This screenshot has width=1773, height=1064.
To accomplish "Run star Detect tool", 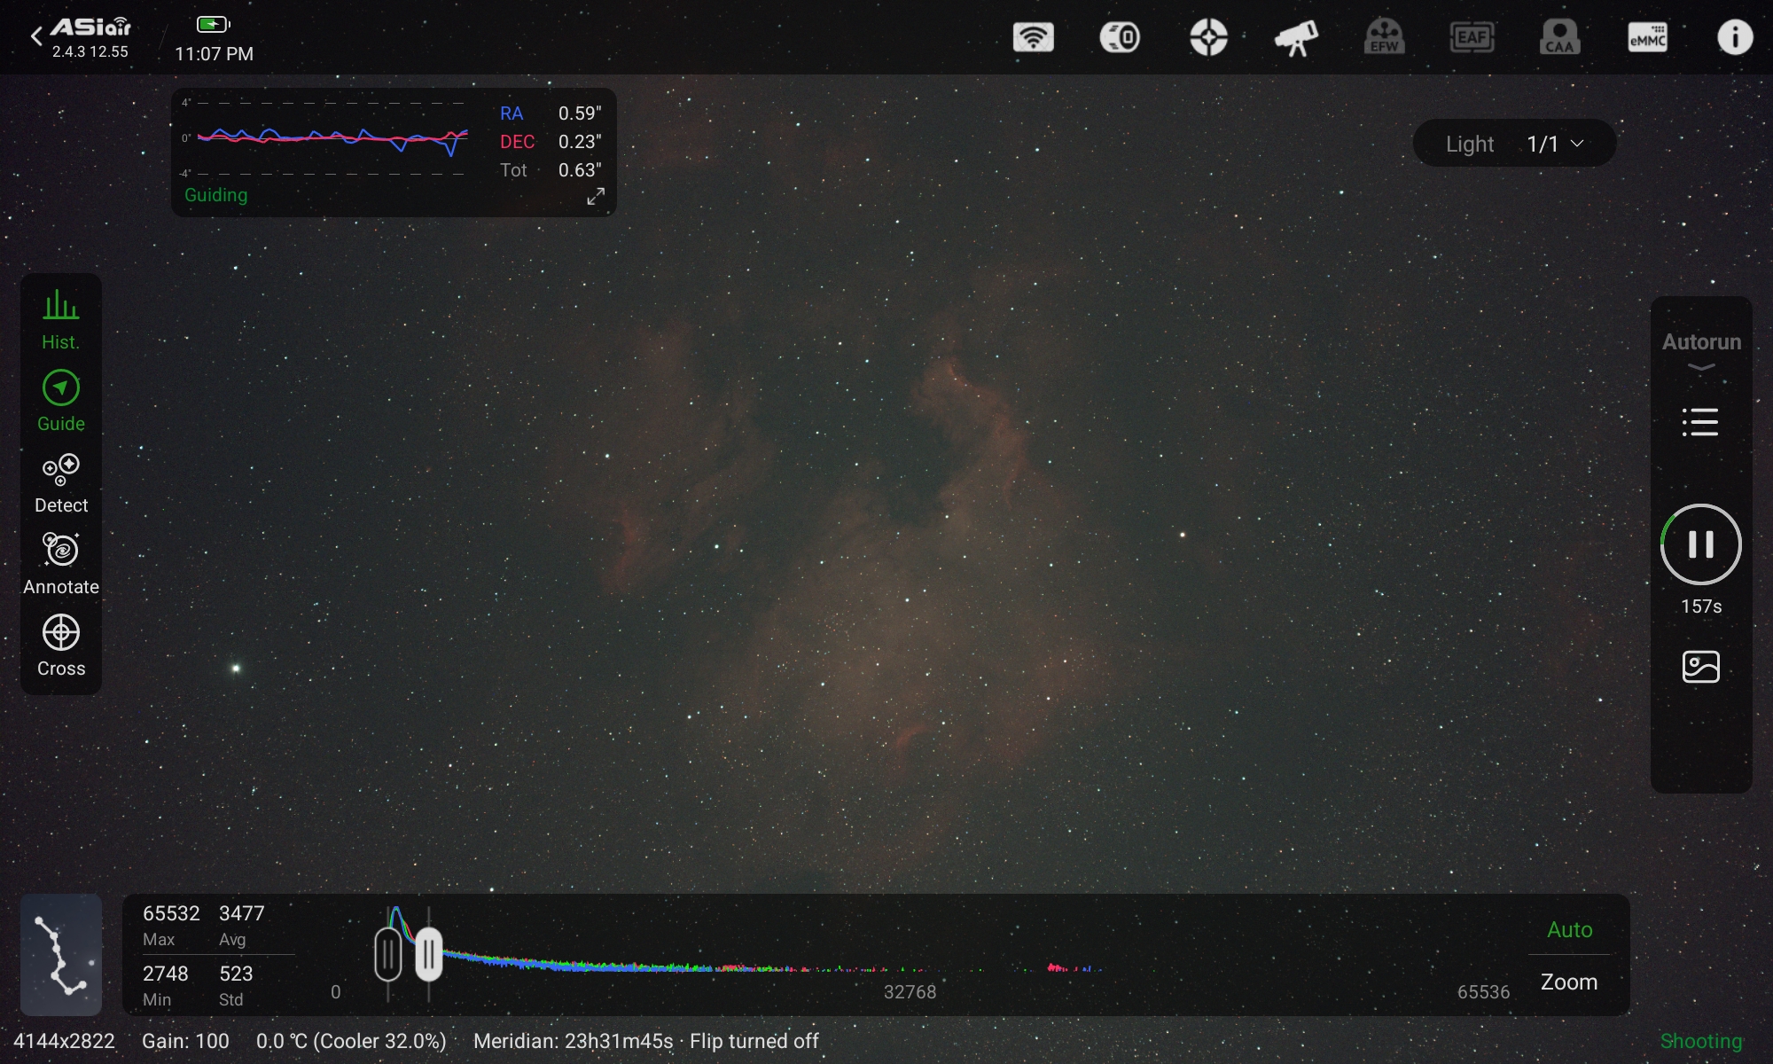I will (x=60, y=482).
